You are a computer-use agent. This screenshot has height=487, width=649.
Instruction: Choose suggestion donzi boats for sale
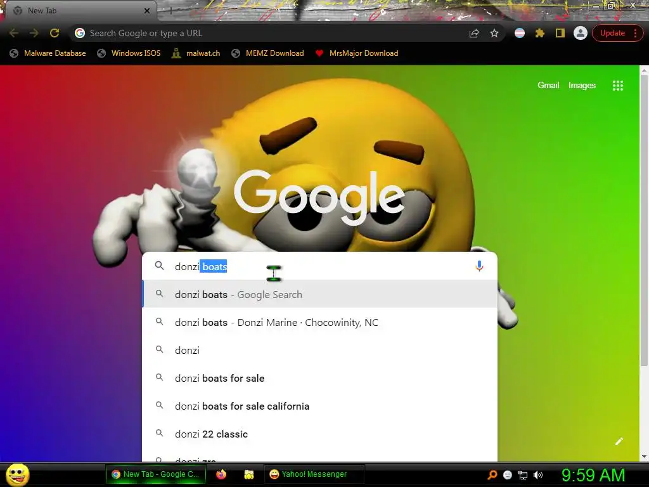319,378
